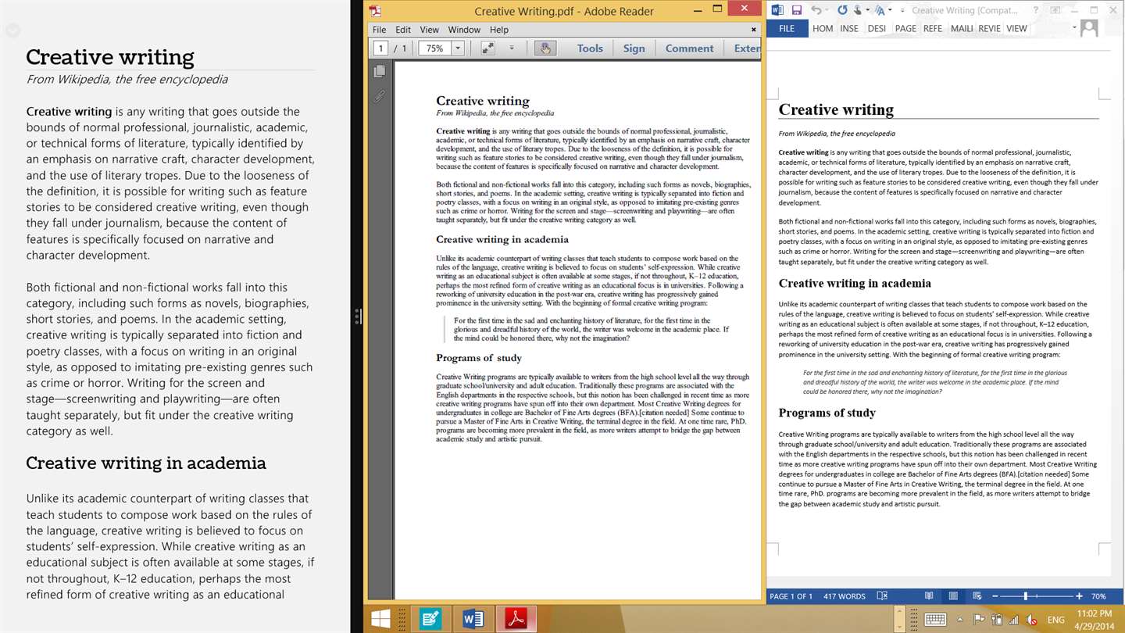Open page thumbnails panel in Adobe Reader
This screenshot has width=1125, height=633.
point(380,71)
